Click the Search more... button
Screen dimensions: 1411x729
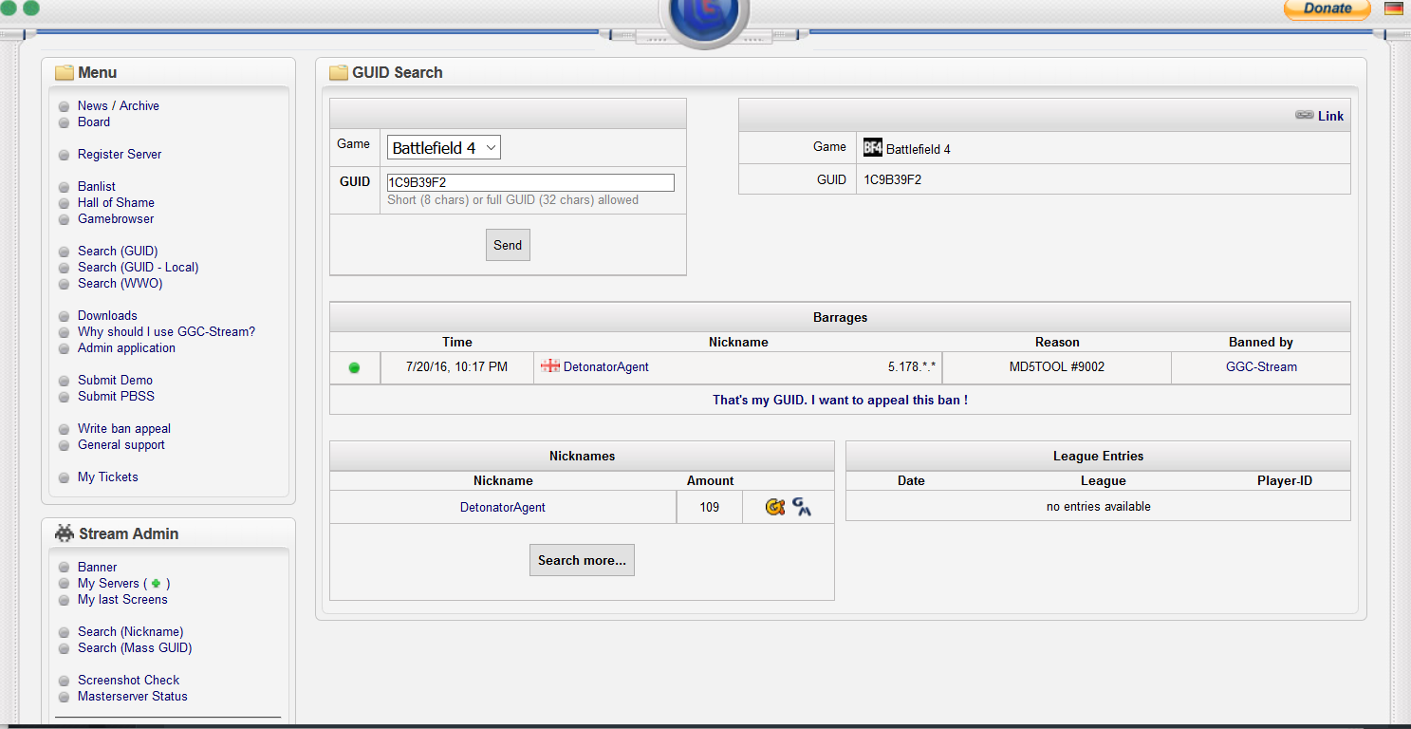click(x=582, y=560)
